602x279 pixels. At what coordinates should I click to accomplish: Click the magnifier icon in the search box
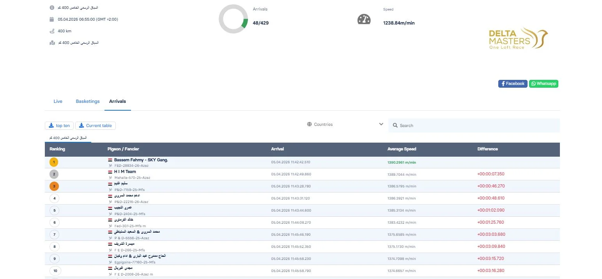point(395,125)
